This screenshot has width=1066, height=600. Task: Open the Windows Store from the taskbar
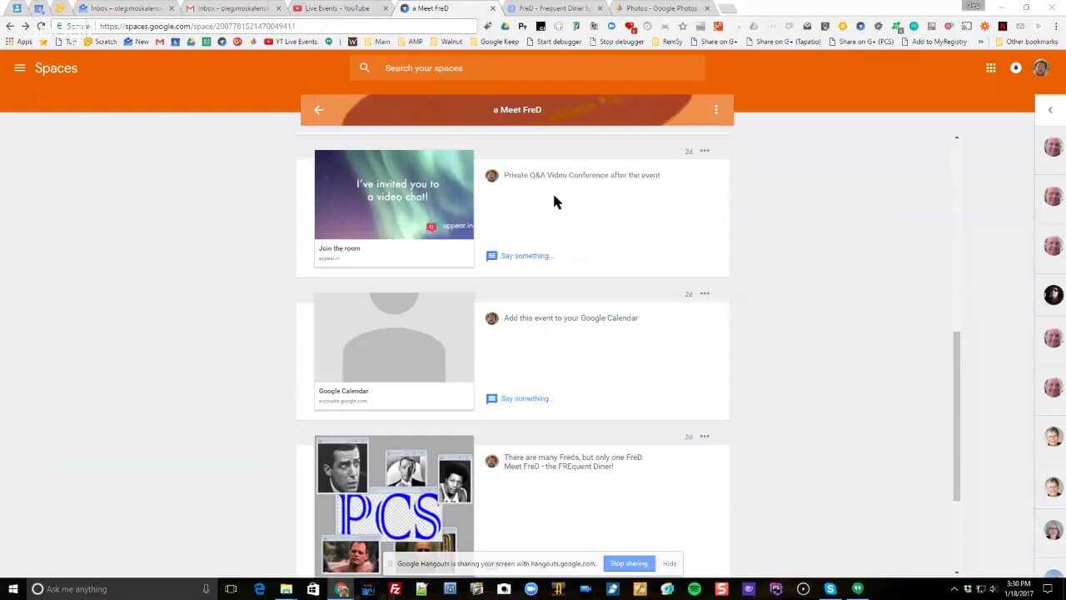[313, 589]
